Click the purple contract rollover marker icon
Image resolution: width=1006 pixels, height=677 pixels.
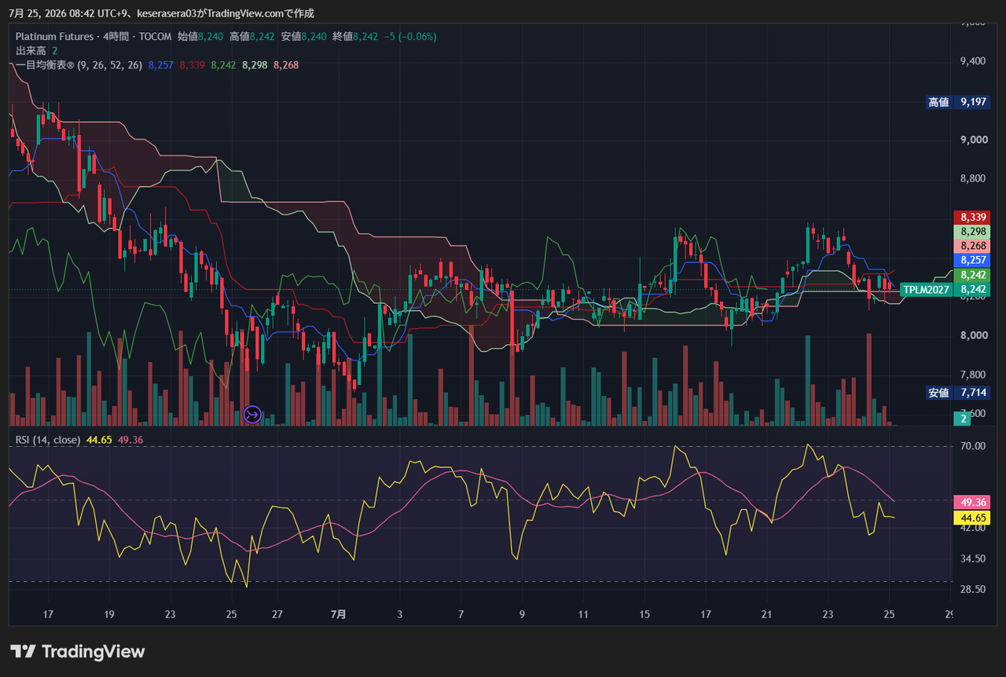[252, 414]
